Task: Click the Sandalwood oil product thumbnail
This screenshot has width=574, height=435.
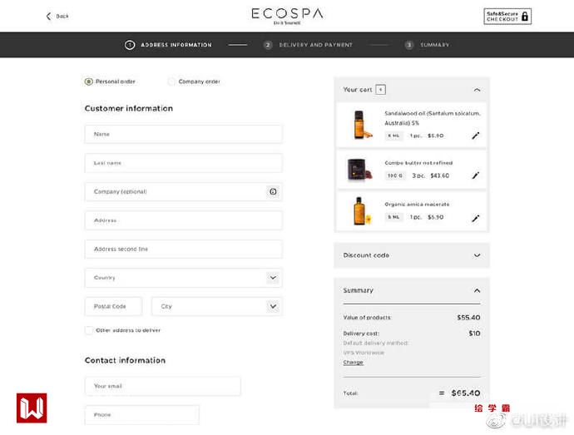Action: (359, 125)
